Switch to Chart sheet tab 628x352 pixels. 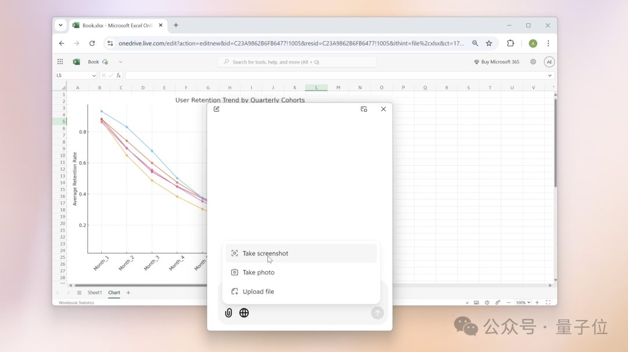114,293
